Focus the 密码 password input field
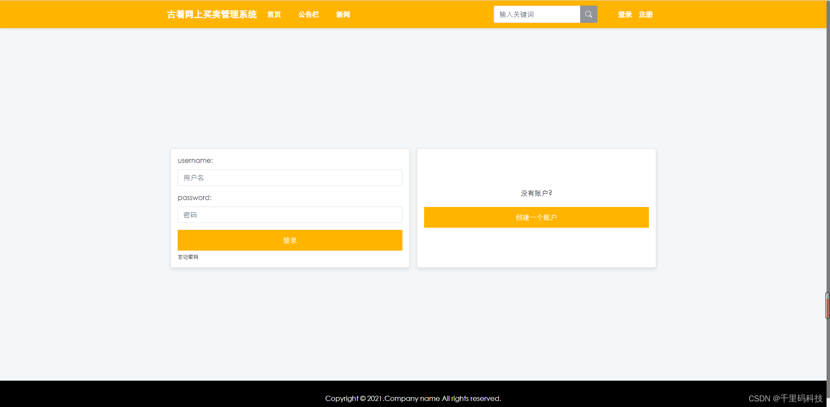 point(290,215)
